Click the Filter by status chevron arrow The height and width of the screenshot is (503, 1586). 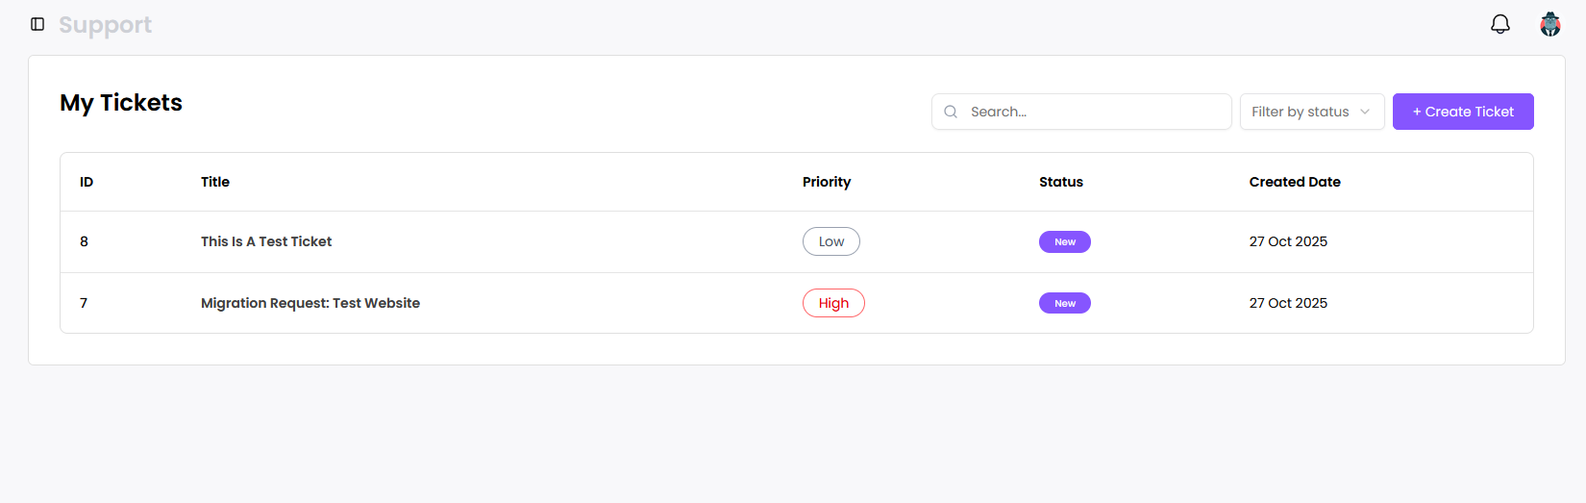1365,112
